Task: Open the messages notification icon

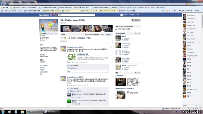Action: (x=54, y=15)
